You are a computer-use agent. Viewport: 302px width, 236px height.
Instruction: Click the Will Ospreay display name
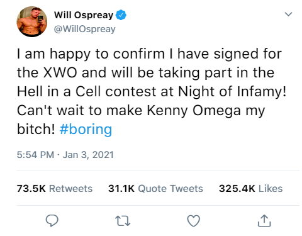point(84,15)
